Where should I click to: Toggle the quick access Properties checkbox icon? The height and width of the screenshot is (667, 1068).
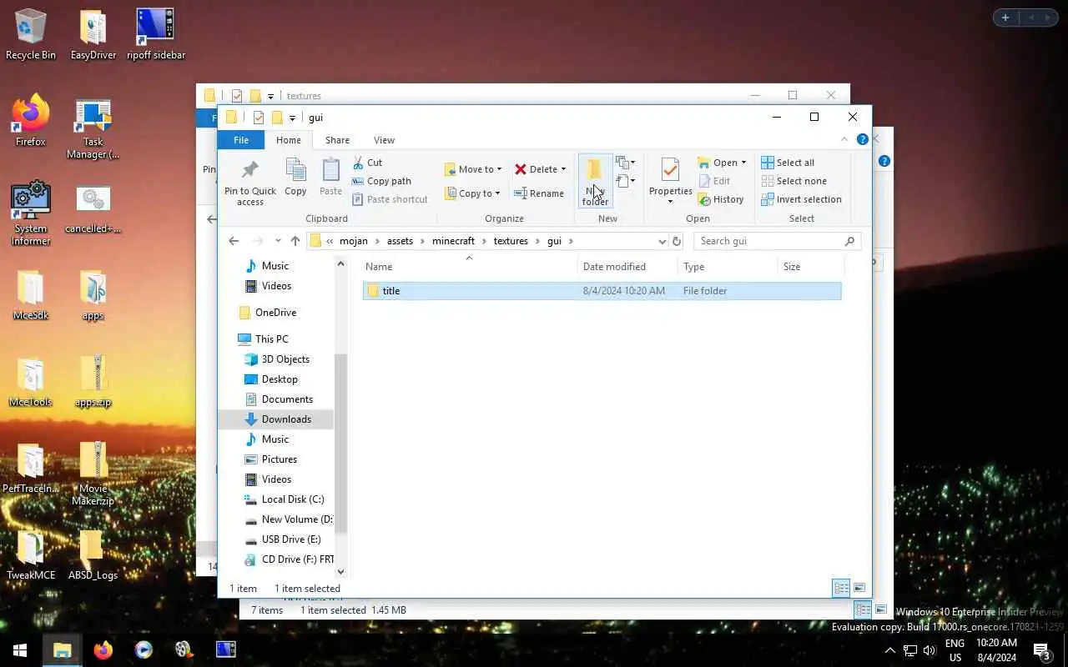coord(258,118)
